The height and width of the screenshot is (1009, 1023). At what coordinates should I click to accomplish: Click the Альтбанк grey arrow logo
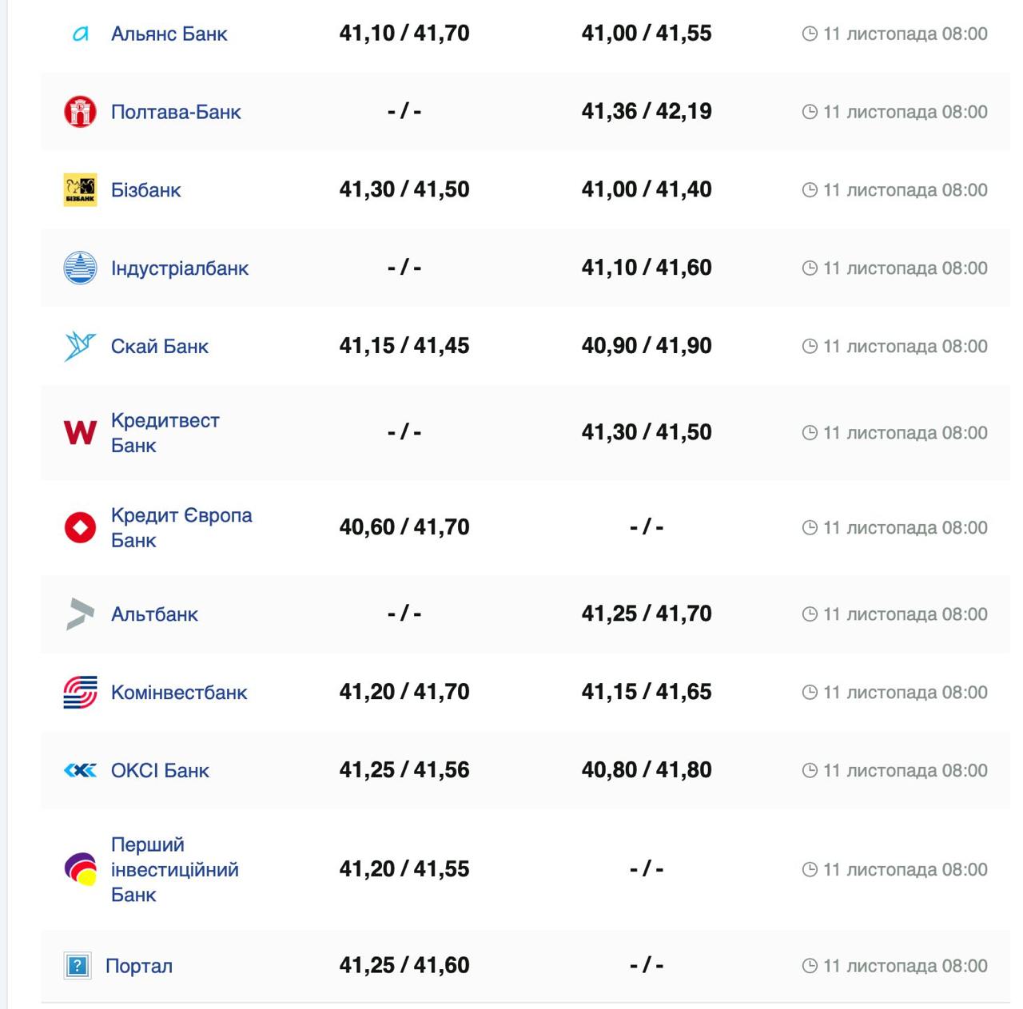tap(80, 614)
